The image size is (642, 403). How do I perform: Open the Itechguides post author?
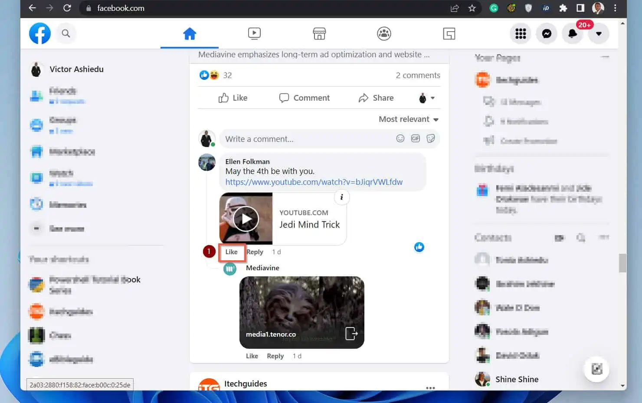point(246,383)
